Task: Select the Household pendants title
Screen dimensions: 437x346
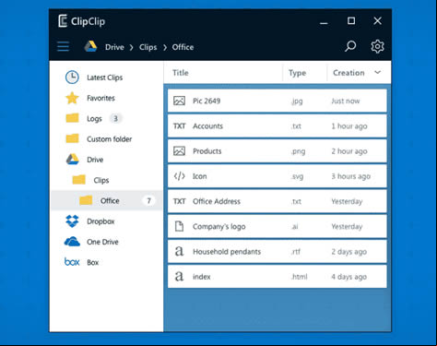Action: pos(227,252)
